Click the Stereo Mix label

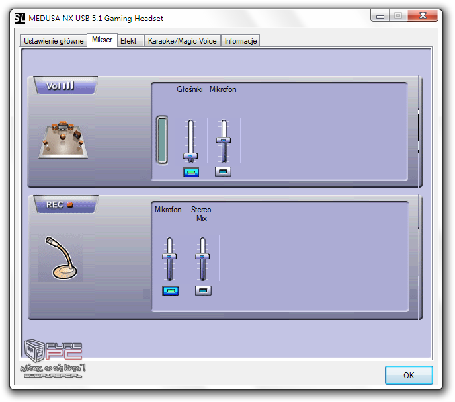[x=201, y=214]
